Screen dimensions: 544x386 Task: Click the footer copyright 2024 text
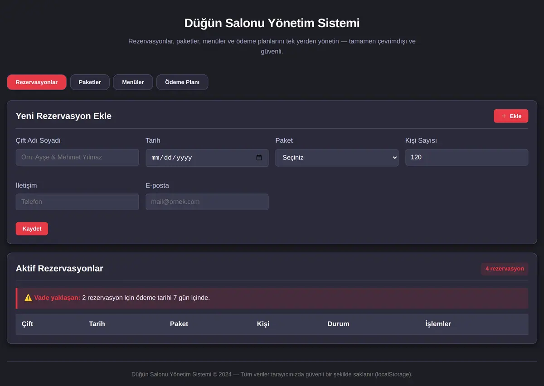point(272,374)
